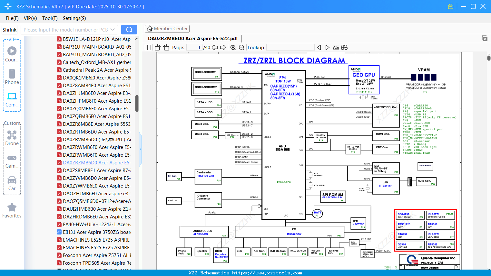Find previous lookup result
Screen dimensions: 491x276
pyautogui.click(x=319, y=48)
